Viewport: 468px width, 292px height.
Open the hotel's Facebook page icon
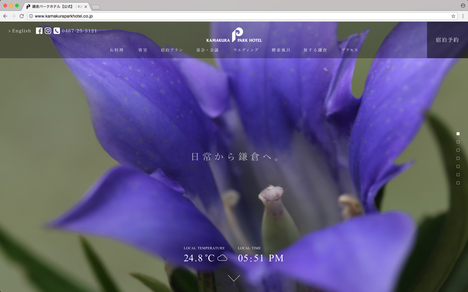pyautogui.click(x=39, y=31)
